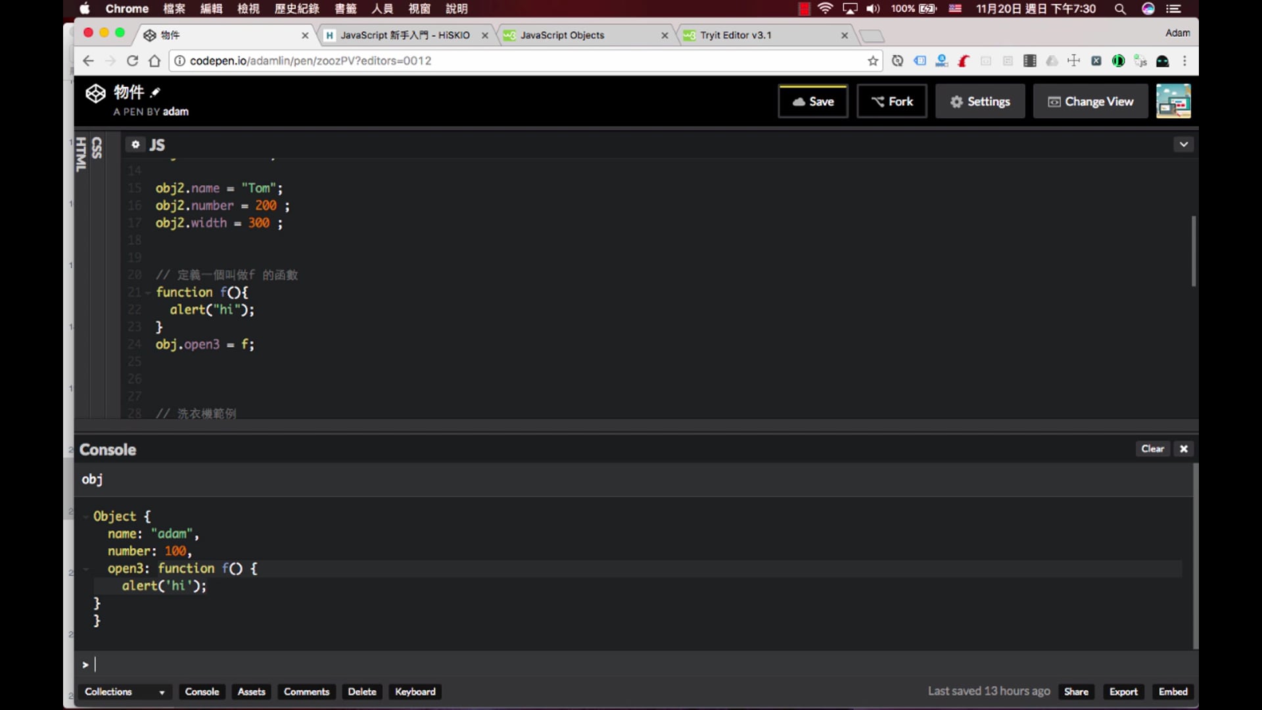
Task: Open macOS Spotlight search icon
Action: point(1120,9)
